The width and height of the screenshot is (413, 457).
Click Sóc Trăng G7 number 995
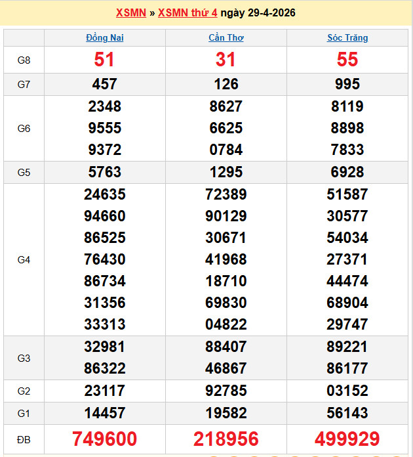(347, 84)
